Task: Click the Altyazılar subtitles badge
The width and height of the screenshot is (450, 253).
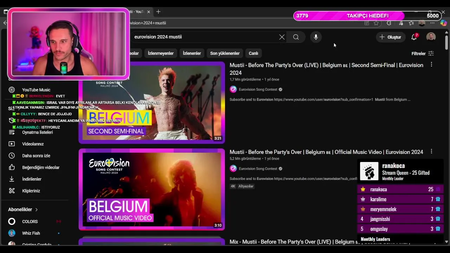Action: [246, 186]
